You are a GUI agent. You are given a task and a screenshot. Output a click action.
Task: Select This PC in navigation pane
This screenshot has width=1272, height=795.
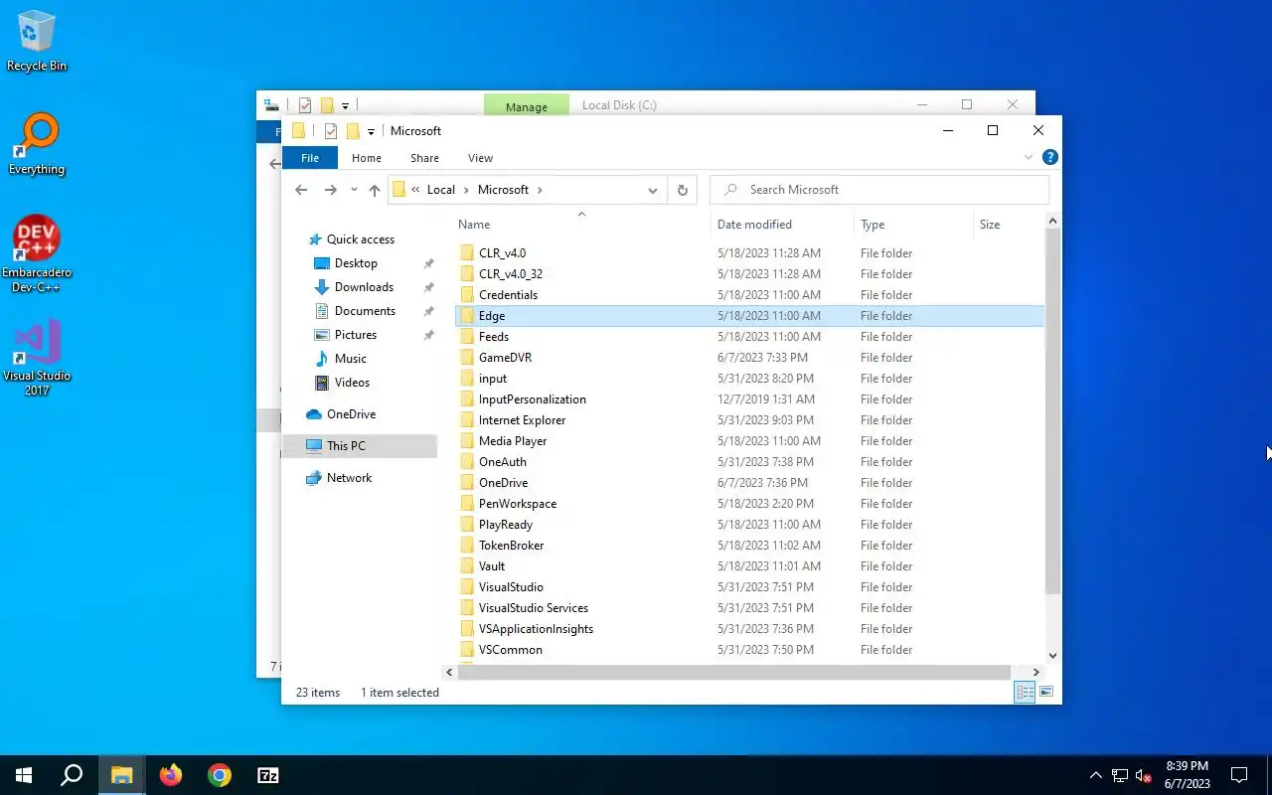360,446
